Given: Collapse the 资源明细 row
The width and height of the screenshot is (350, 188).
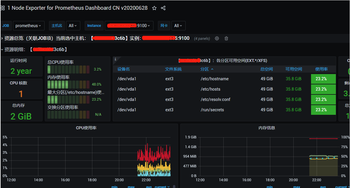Looking at the screenshot, I should coord(2,50).
